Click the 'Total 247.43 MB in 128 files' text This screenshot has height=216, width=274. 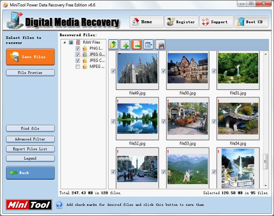[90, 193]
